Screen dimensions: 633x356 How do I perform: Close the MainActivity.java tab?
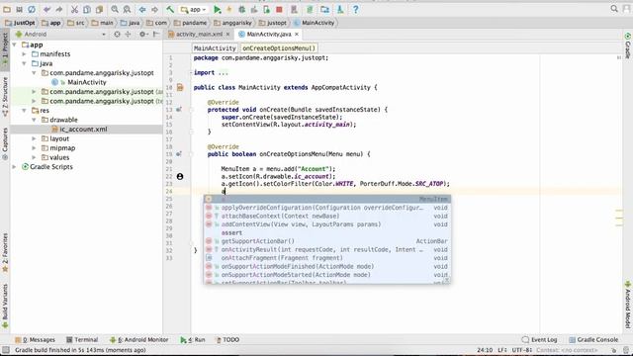(297, 35)
